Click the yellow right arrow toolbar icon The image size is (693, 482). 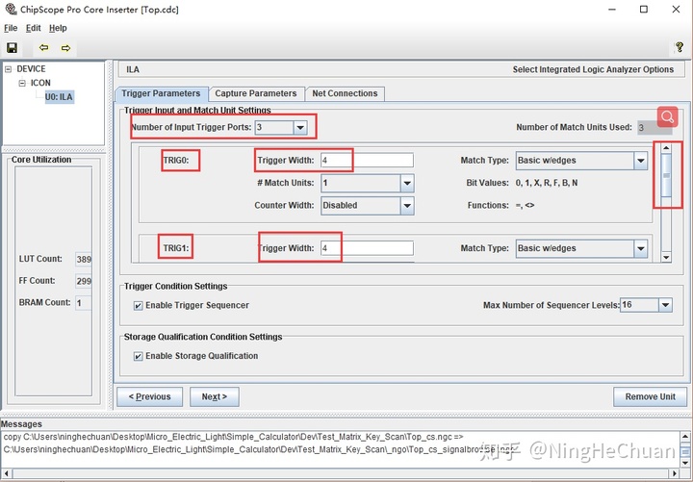65,48
